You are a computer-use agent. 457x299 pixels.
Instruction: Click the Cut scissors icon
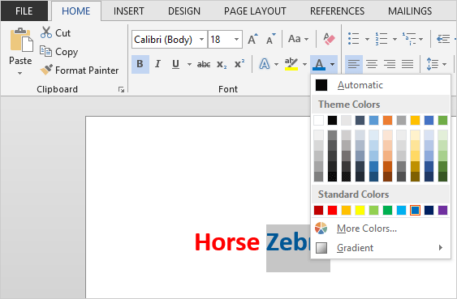(x=46, y=32)
